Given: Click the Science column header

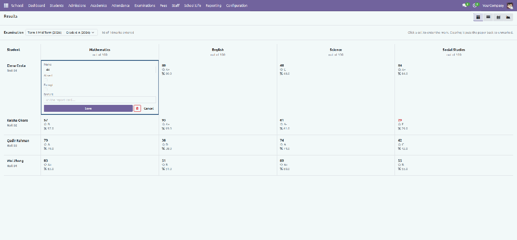Looking at the screenshot, I should [x=335, y=50].
